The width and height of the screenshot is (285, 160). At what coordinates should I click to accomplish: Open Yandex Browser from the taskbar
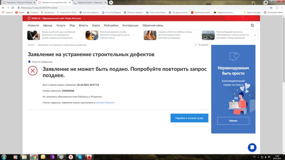pos(71,157)
